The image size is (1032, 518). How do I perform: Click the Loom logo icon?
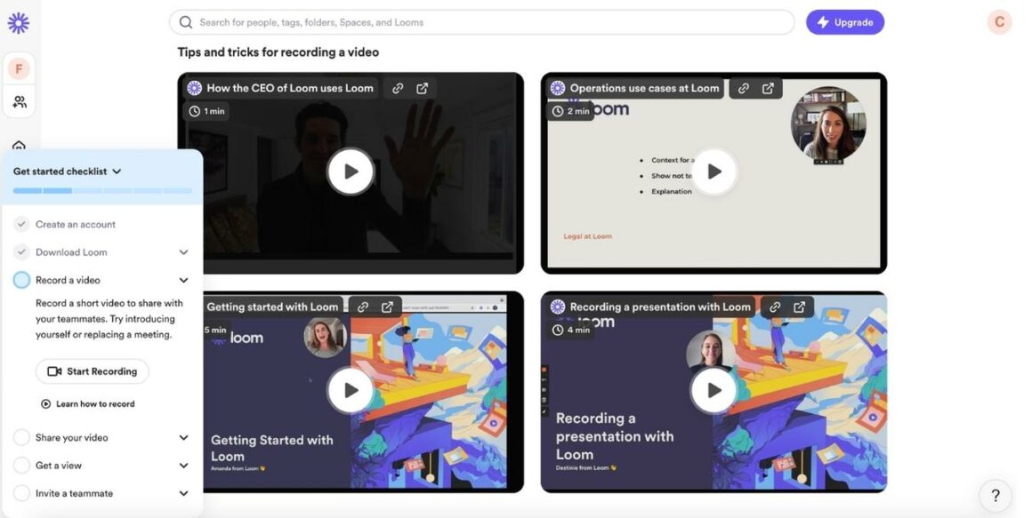(x=19, y=23)
